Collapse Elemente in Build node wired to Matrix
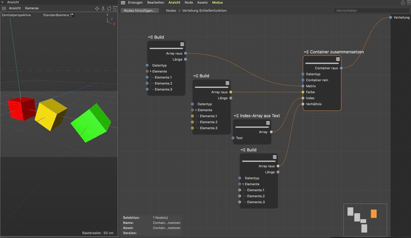Viewport: 411px width, 238px height. (x=151, y=72)
